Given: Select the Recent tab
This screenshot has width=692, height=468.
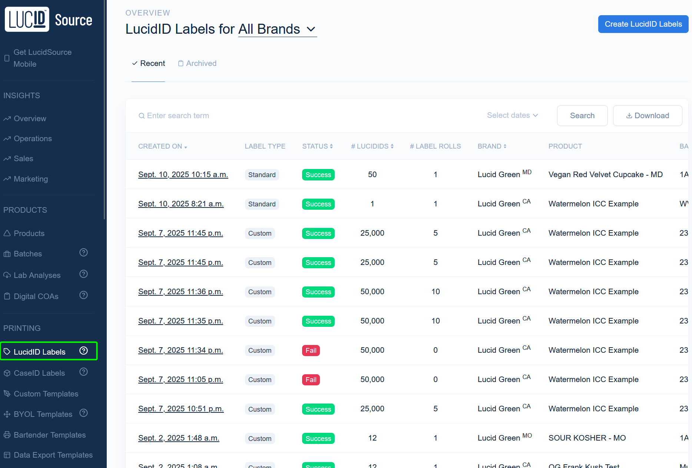Looking at the screenshot, I should tap(148, 63).
